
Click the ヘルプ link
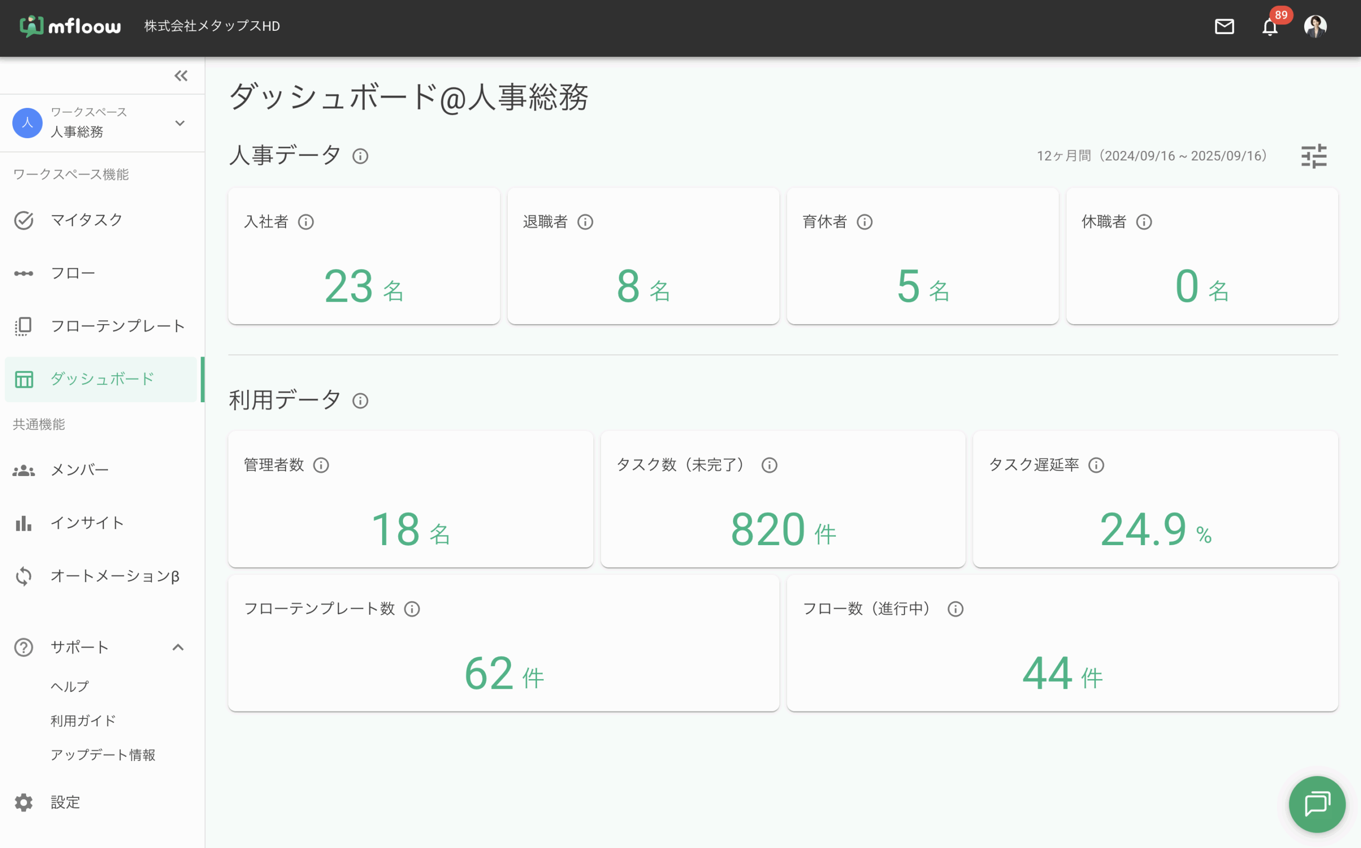(x=70, y=686)
